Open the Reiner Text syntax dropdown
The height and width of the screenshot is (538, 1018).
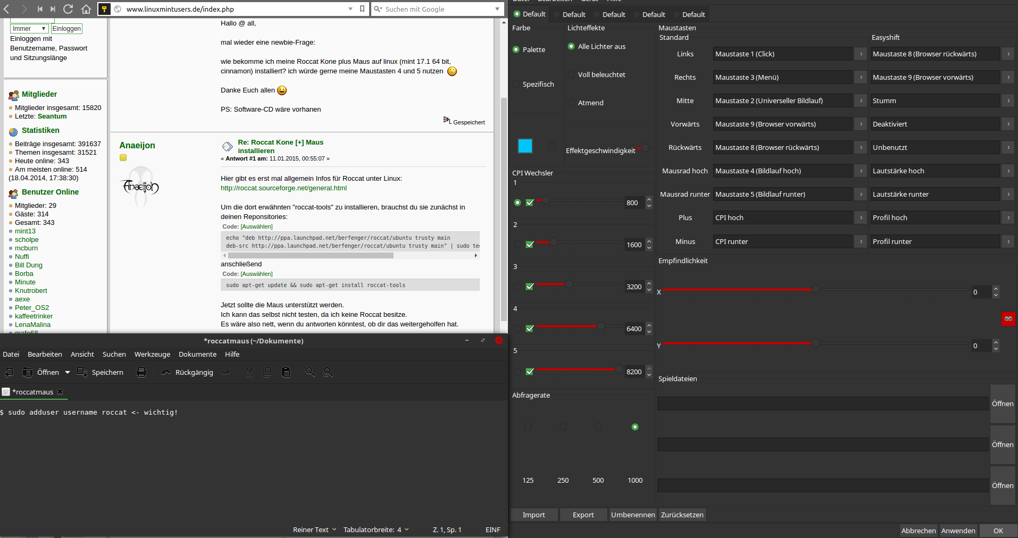tap(314, 529)
